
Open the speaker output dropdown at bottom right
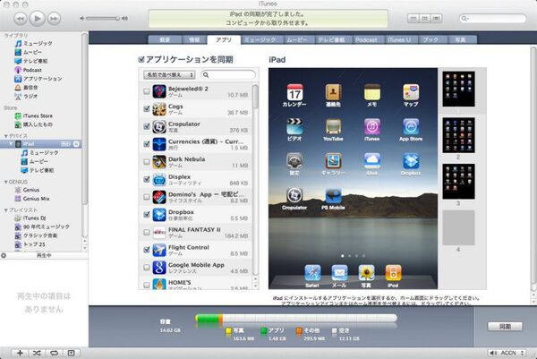(x=507, y=353)
